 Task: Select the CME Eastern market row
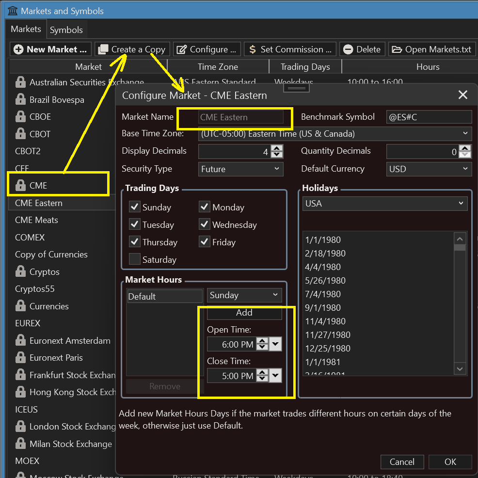coord(62,203)
